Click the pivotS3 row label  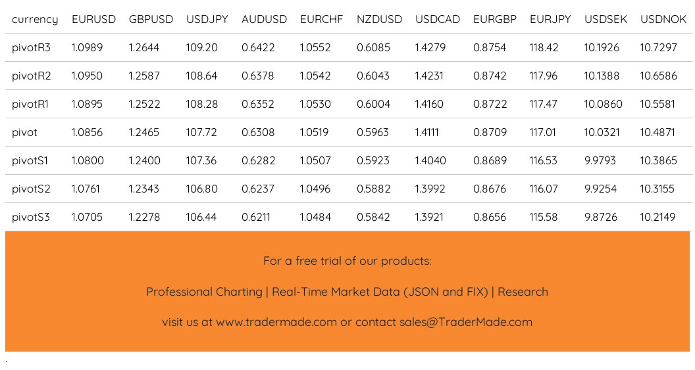tap(31, 218)
